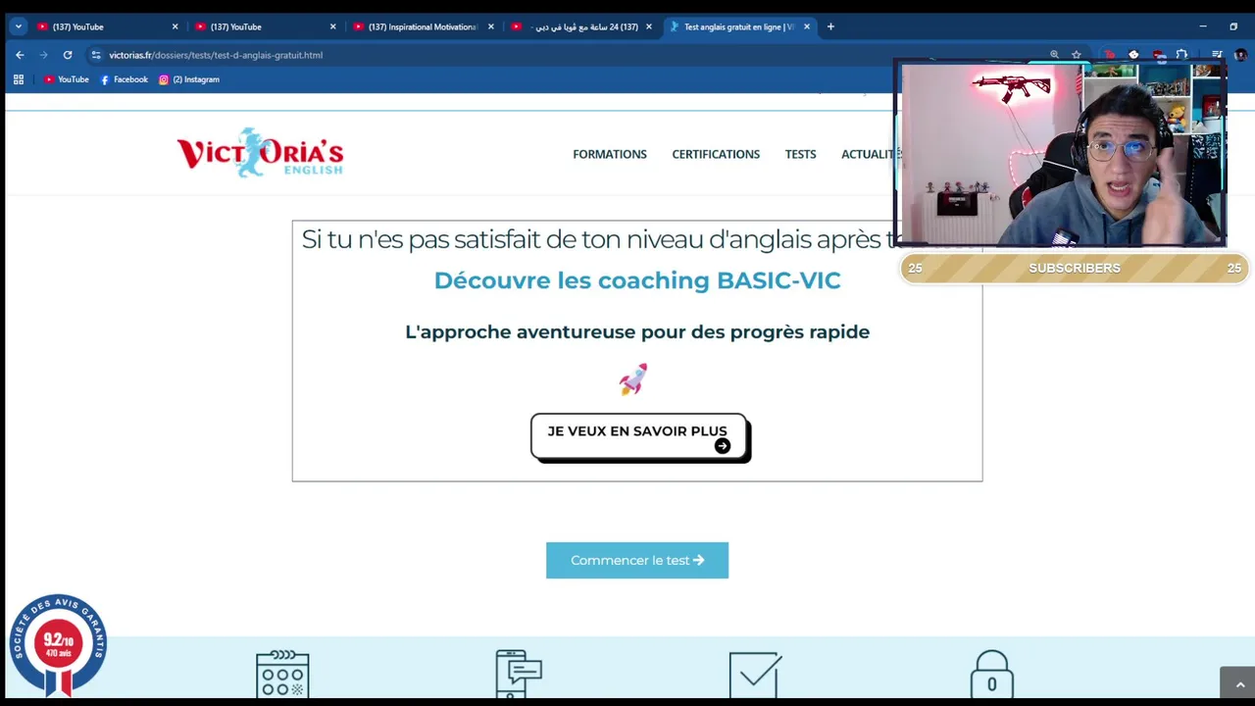Open the media controls icon in toolbar
The height and width of the screenshot is (706, 1255).
(x=1217, y=55)
